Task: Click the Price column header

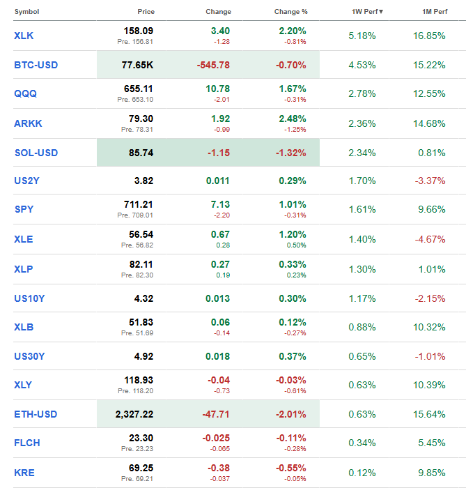Action: coord(146,12)
